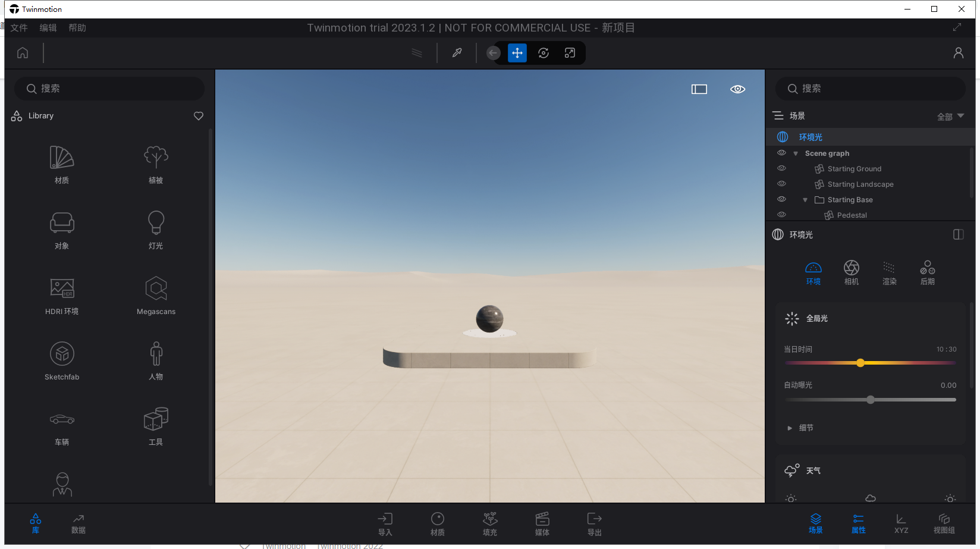Hide the Starting Landscape object
980x549 pixels.
[x=782, y=184]
